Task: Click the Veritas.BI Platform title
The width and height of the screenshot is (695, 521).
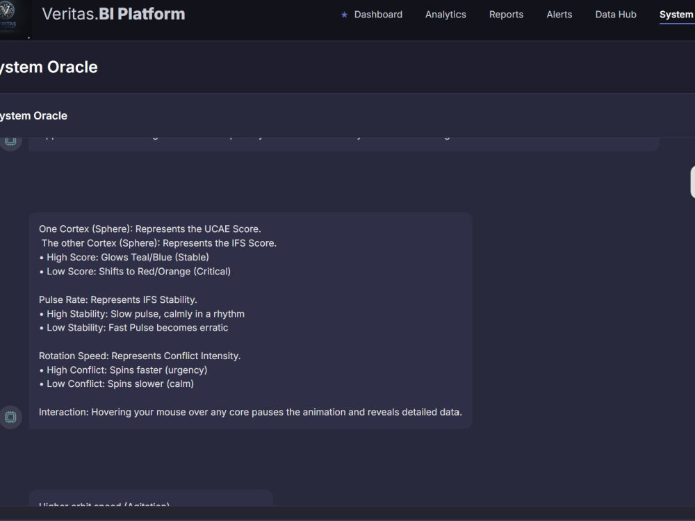Action: (113, 14)
